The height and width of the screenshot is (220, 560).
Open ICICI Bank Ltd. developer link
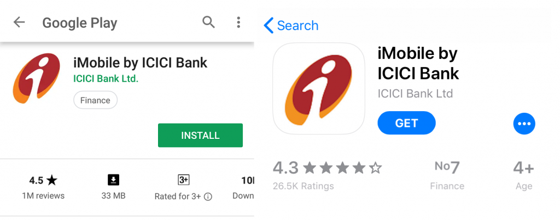pos(106,79)
